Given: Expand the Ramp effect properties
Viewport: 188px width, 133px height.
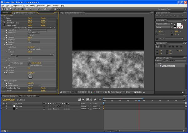Looking at the screenshot, I should 2,18.
